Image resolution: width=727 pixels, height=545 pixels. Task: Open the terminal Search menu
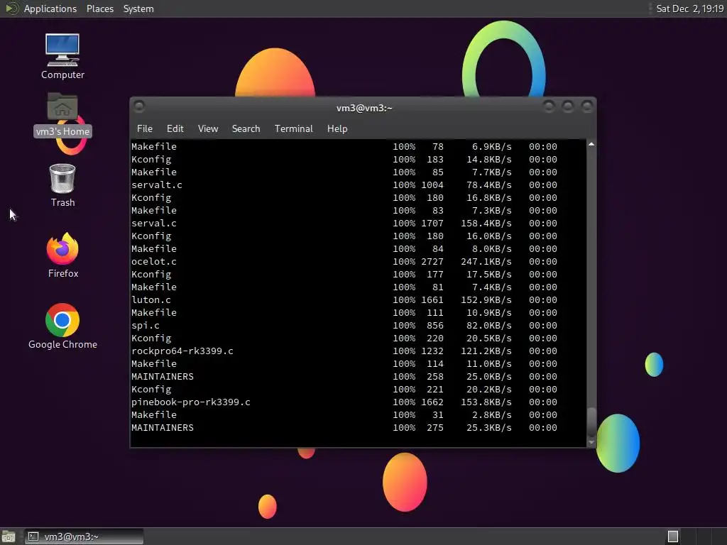coord(246,129)
